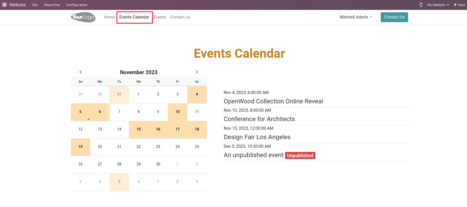Select highlighted date 19 in calendar

pos(81,147)
